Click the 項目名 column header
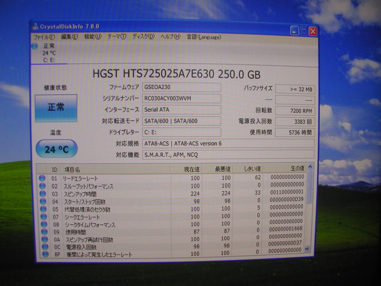381x286 pixels. [x=116, y=170]
